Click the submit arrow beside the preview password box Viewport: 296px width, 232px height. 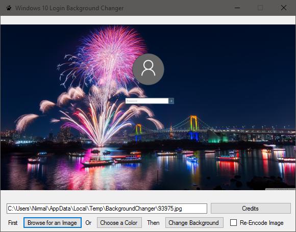(171, 101)
